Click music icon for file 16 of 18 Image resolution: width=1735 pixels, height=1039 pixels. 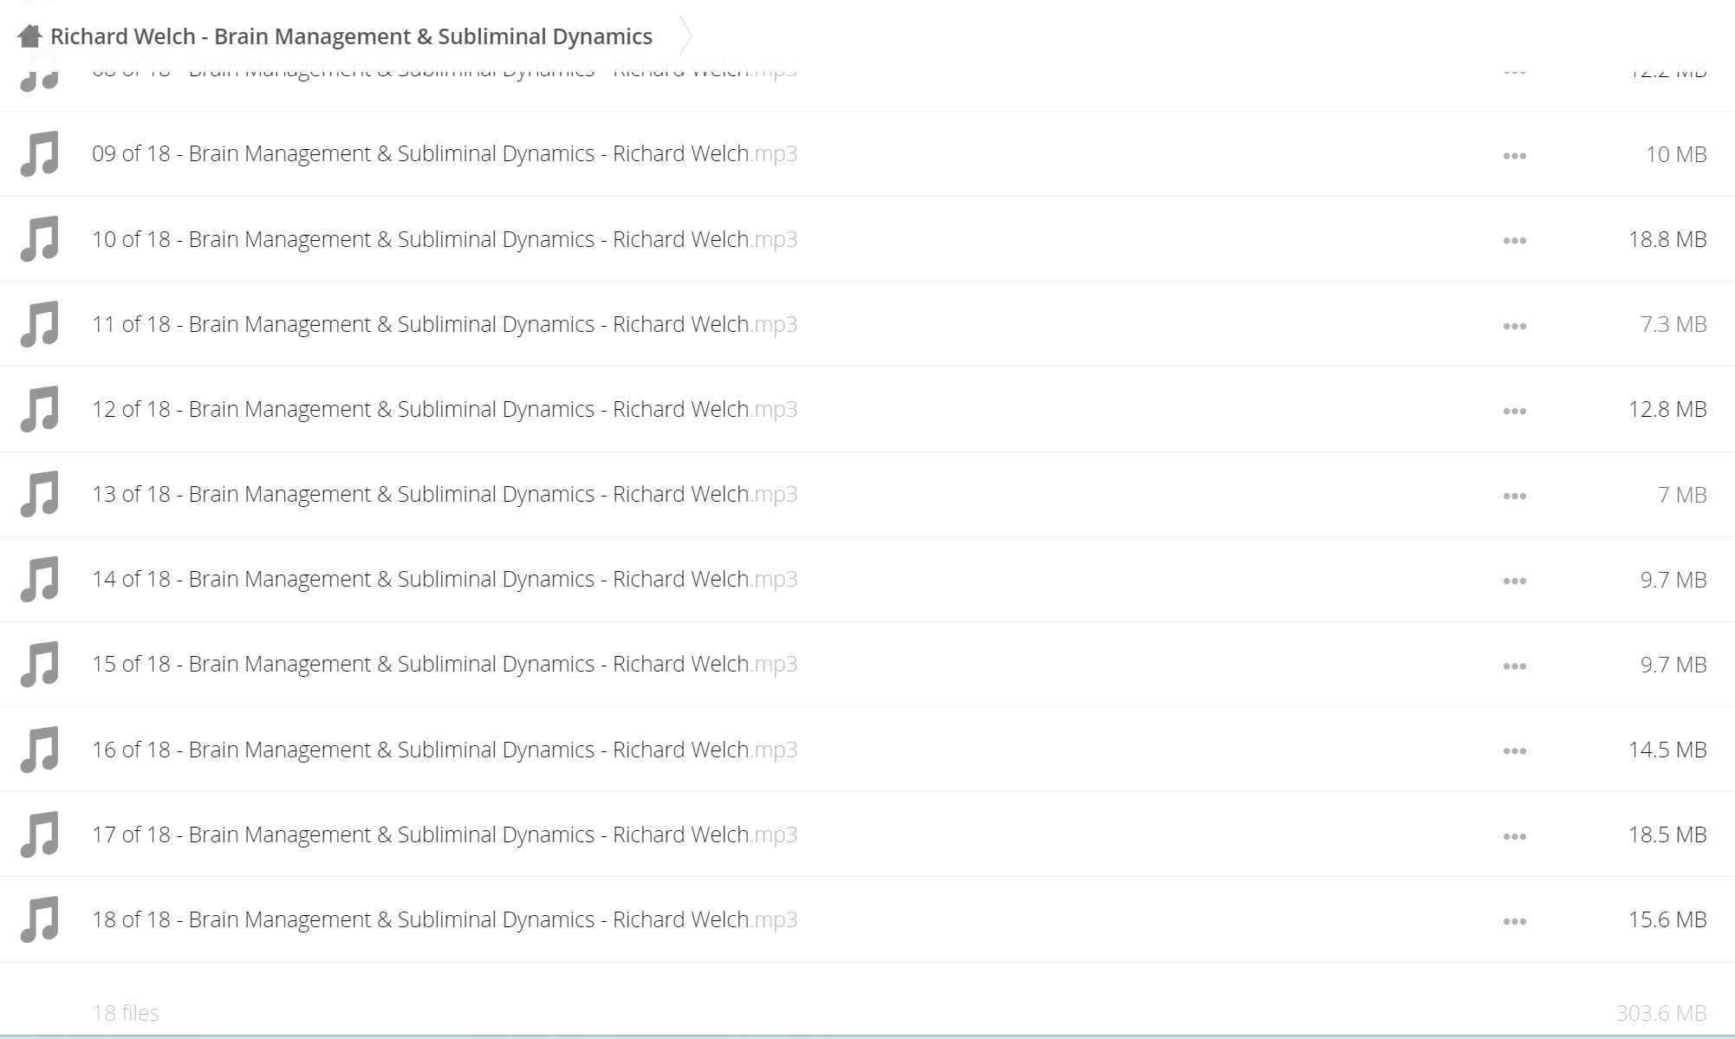click(x=40, y=750)
